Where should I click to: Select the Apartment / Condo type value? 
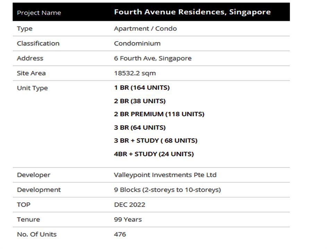coord(145,28)
